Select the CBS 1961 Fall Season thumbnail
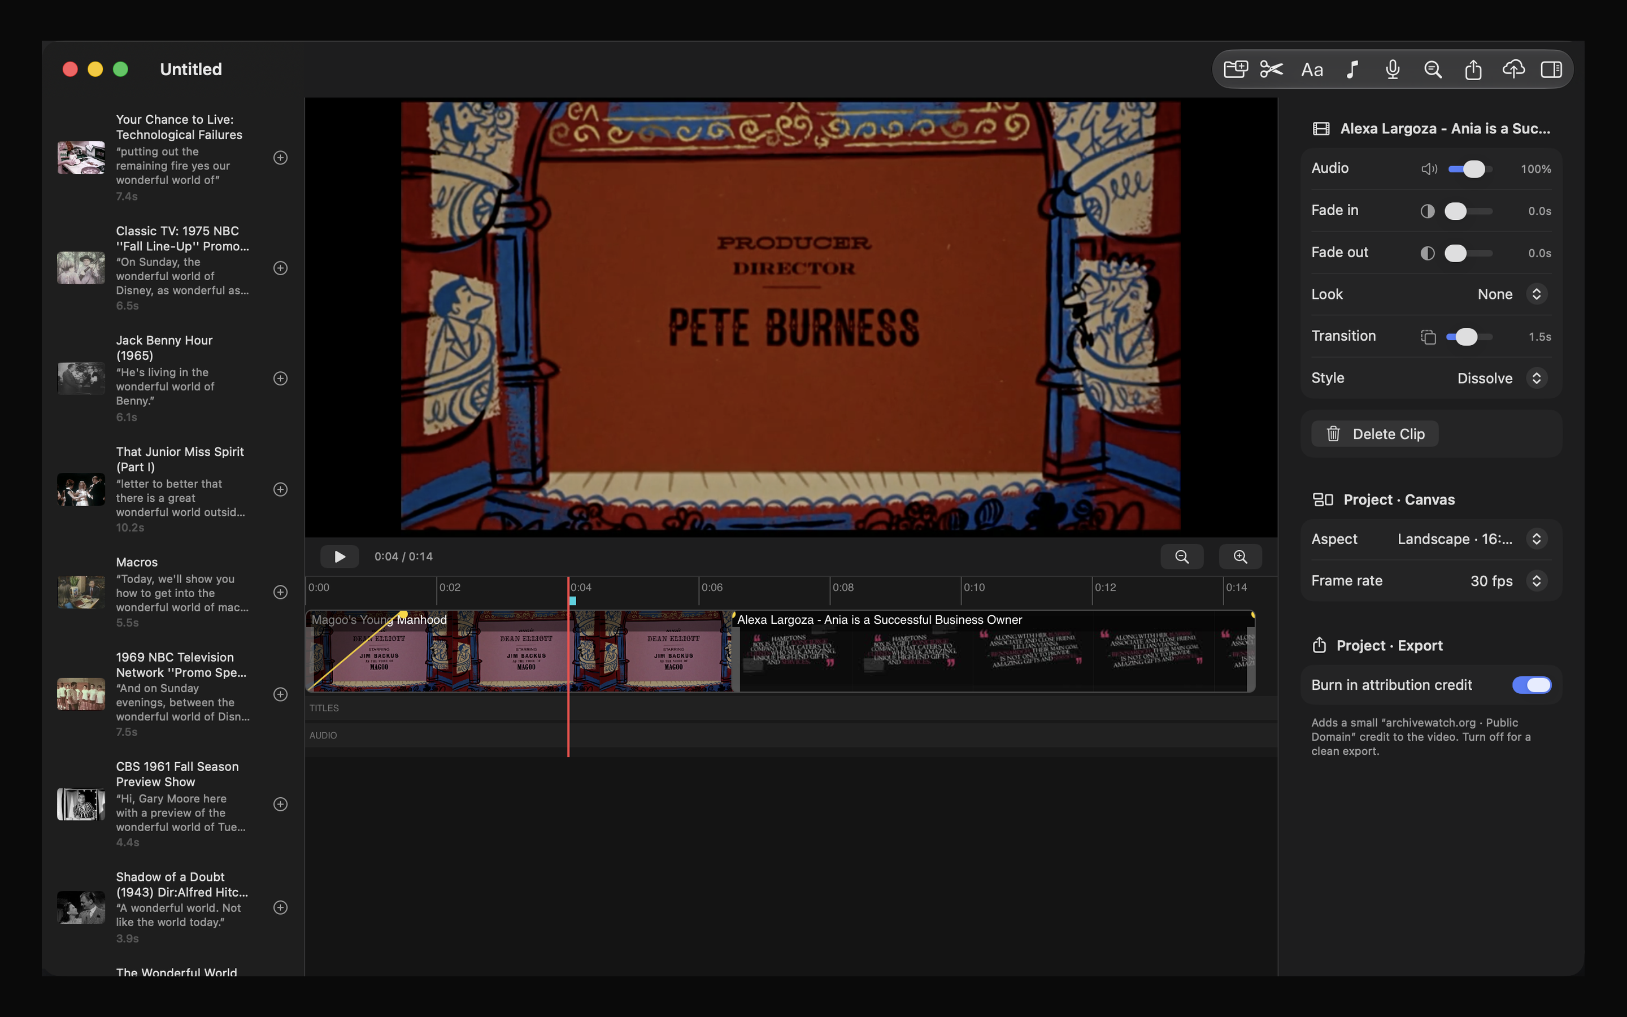Viewport: 1627px width, 1017px height. point(81,804)
